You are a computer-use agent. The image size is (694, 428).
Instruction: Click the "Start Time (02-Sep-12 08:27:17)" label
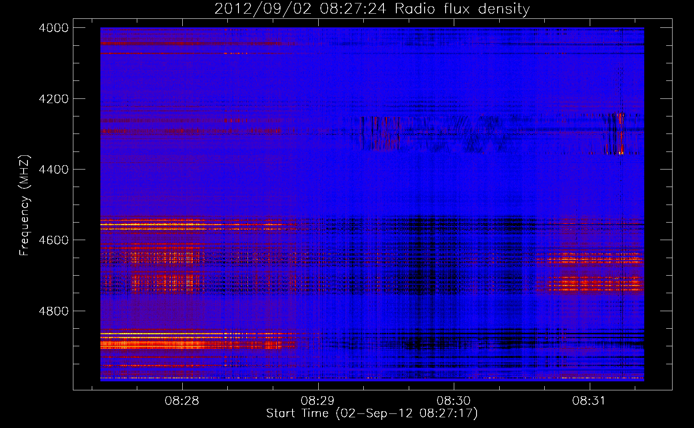pyautogui.click(x=372, y=413)
